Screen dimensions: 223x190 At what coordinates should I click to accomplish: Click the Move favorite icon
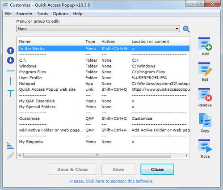pos(205,146)
